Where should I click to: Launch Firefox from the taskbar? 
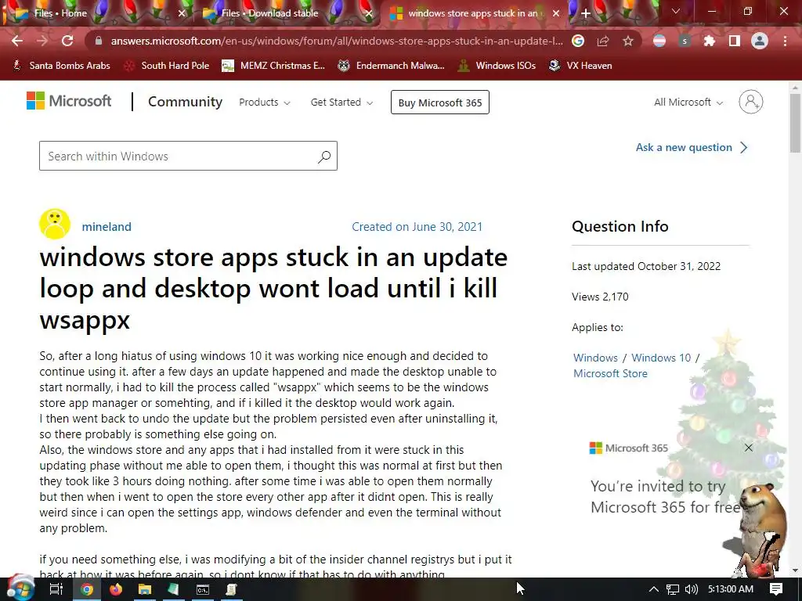pos(116,590)
